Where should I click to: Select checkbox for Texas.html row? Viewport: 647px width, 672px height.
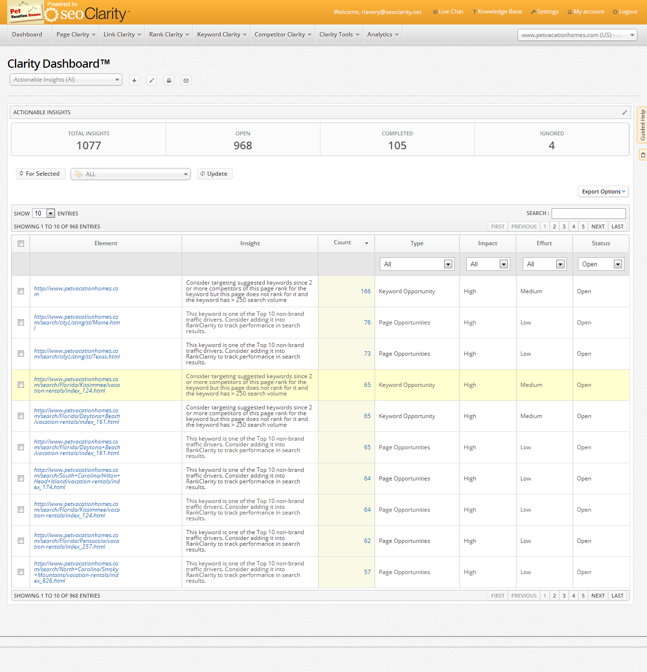pyautogui.click(x=21, y=354)
